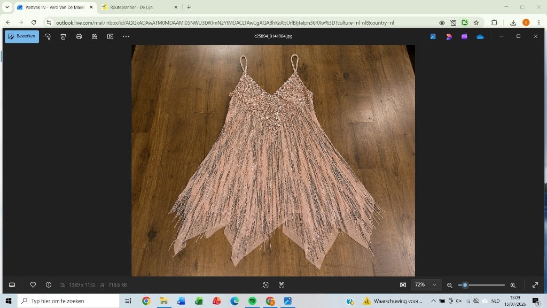Delete the photo with trash icon
The width and height of the screenshot is (547, 308).
point(63,36)
